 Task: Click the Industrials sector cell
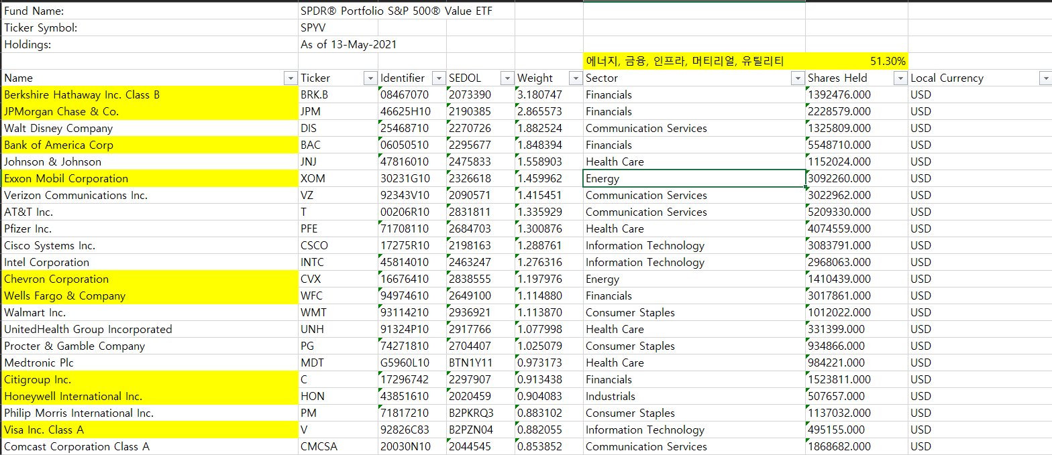click(x=694, y=396)
